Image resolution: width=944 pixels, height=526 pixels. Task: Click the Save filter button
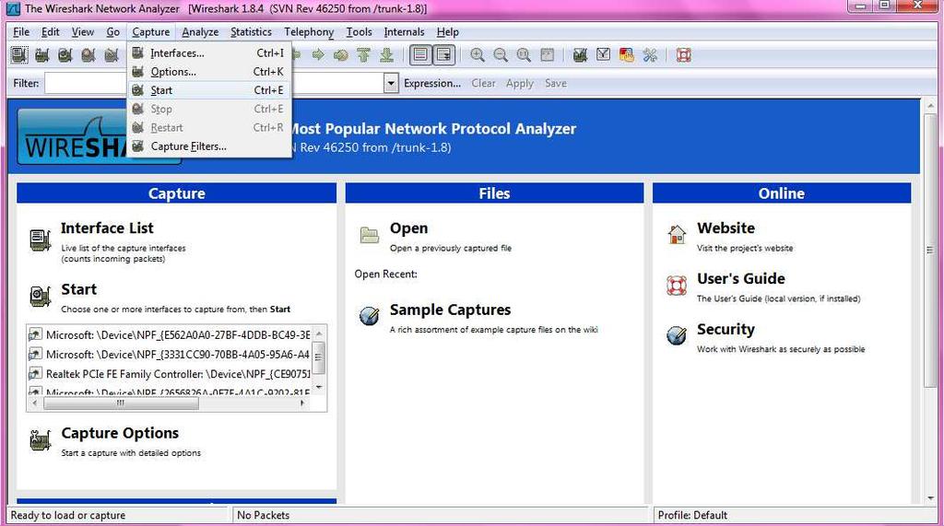tap(556, 83)
